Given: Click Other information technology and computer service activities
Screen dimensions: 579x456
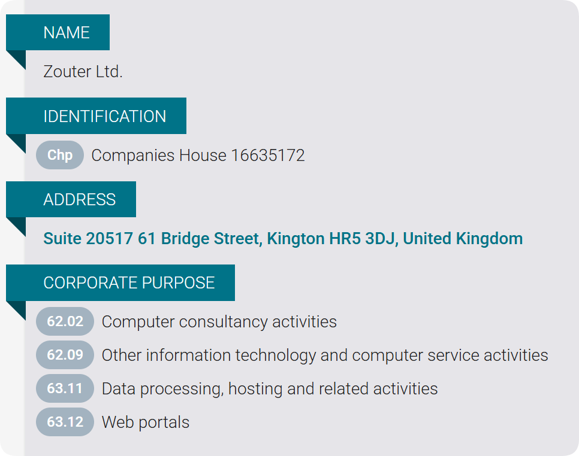Looking at the screenshot, I should point(325,355).
